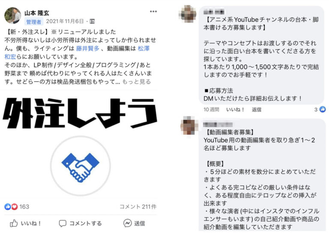Click いいね！ under the first comment
329x237 pixels.
coord(235,110)
